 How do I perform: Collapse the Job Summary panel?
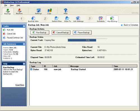[x=24, y=44]
